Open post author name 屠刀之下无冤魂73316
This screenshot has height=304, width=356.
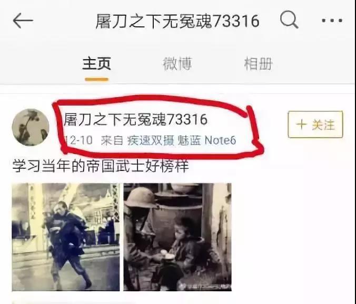click(x=135, y=119)
